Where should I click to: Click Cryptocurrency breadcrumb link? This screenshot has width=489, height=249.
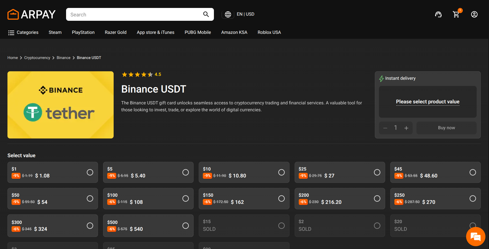(x=37, y=58)
